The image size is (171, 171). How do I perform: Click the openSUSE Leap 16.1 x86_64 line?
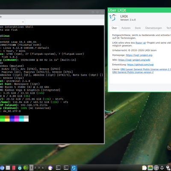tap(18, 42)
